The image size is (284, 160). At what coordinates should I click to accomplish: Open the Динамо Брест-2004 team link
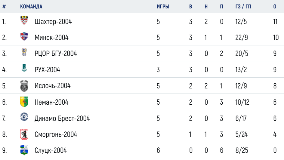[62, 118]
